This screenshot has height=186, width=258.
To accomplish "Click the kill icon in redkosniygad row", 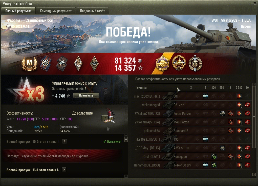I will click(x=247, y=105).
